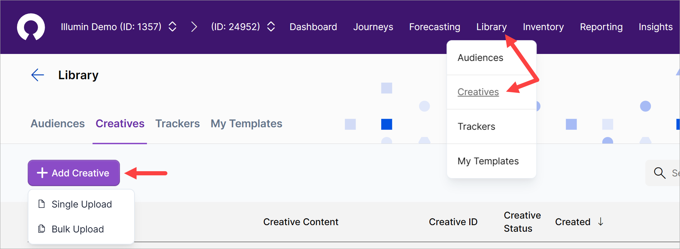Open Reporting in the top navigation
The image size is (680, 249).
pyautogui.click(x=601, y=27)
